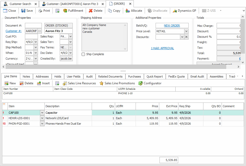This screenshot has height=166, width=246.
Task: Expand the Price Level dropdown
Action: 186,31
